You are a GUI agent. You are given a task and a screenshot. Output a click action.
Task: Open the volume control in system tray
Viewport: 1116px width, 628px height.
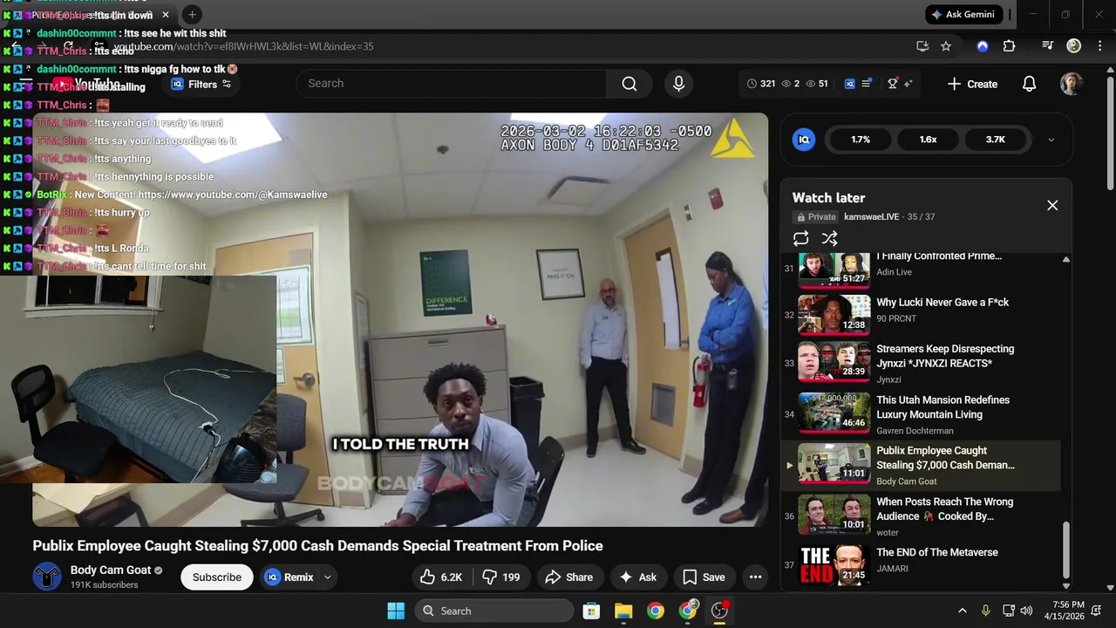[x=1026, y=611]
